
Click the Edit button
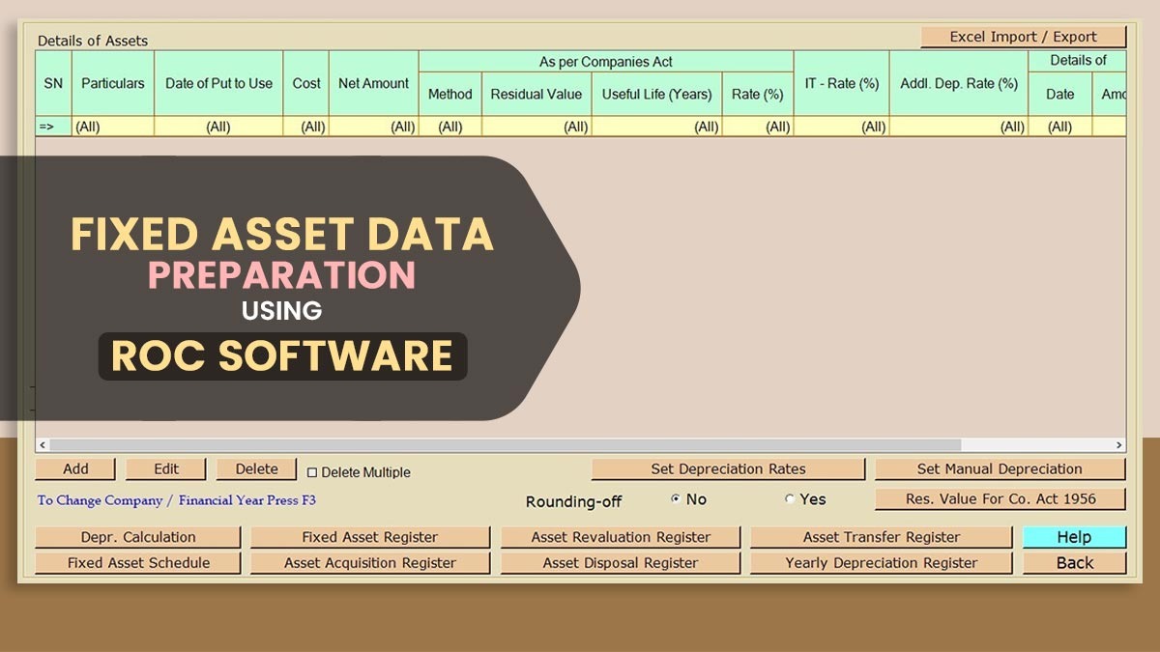(165, 468)
